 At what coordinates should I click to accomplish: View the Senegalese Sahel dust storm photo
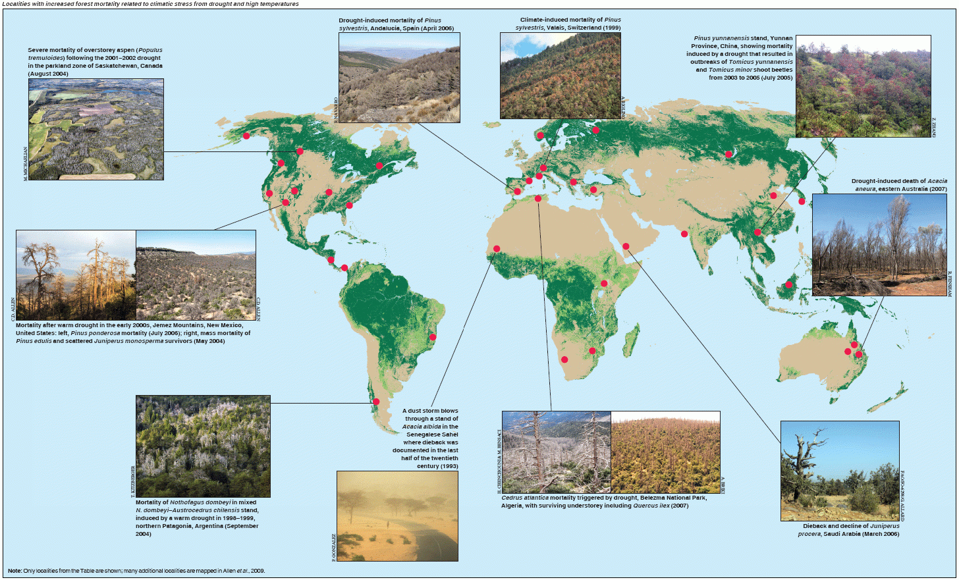pyautogui.click(x=397, y=516)
